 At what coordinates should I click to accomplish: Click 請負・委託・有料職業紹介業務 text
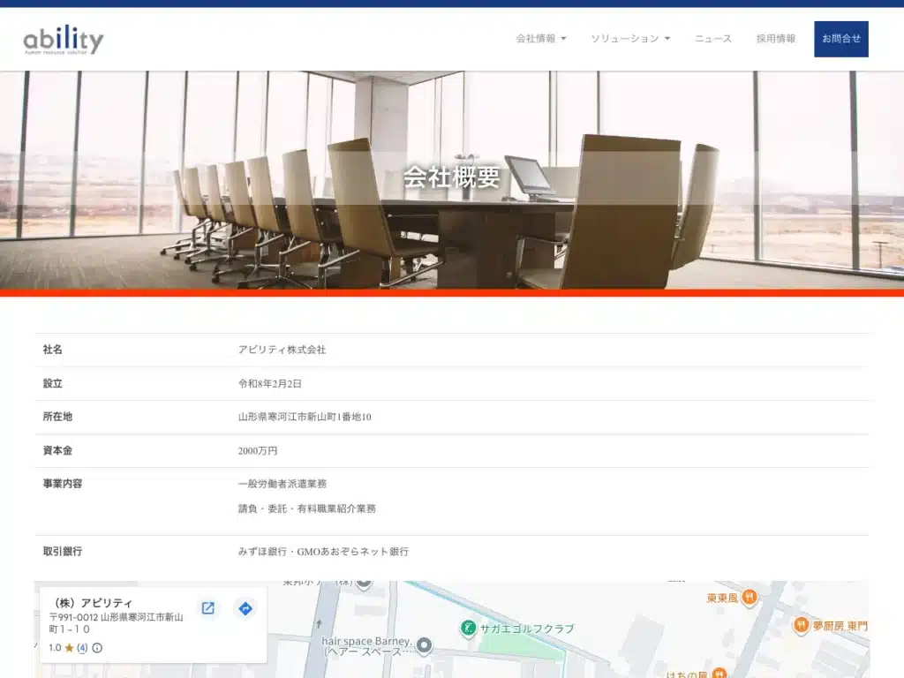(x=306, y=508)
